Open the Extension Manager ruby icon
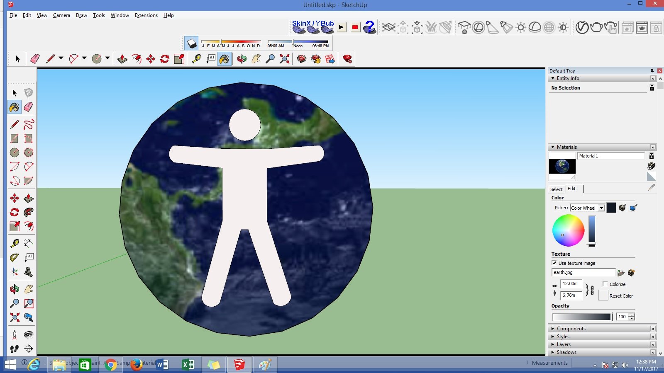The height and width of the screenshot is (373, 664). [347, 59]
